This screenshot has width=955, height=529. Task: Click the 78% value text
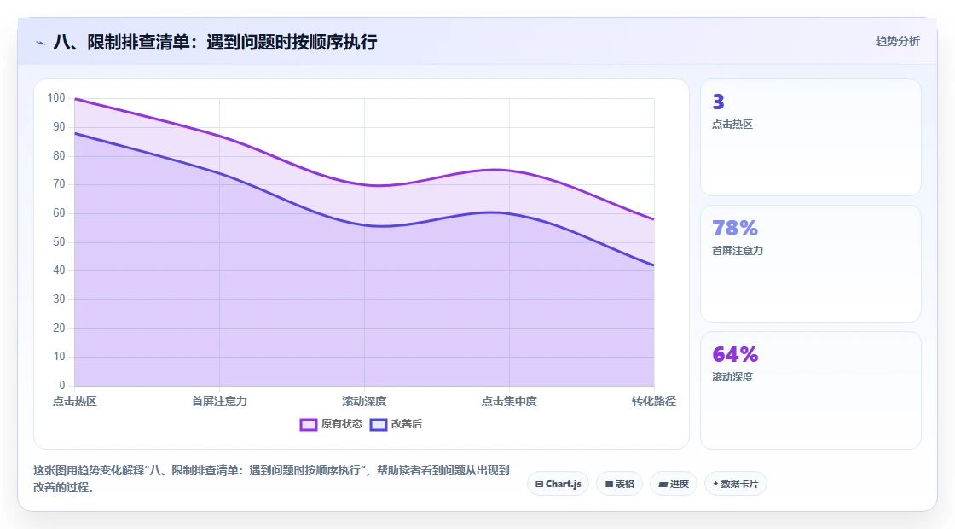point(735,228)
